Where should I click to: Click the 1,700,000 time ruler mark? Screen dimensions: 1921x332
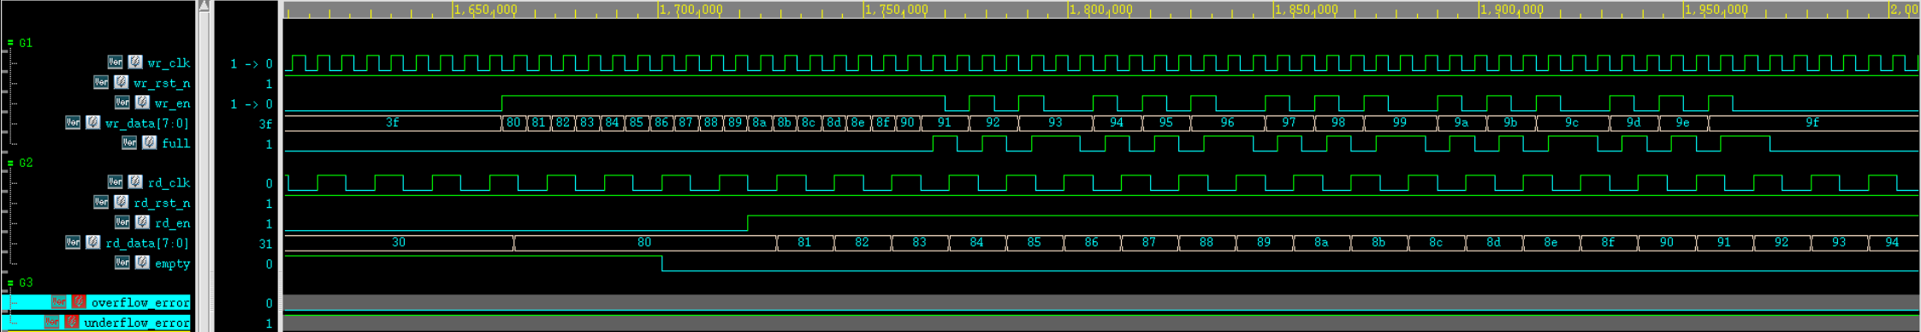pos(691,9)
